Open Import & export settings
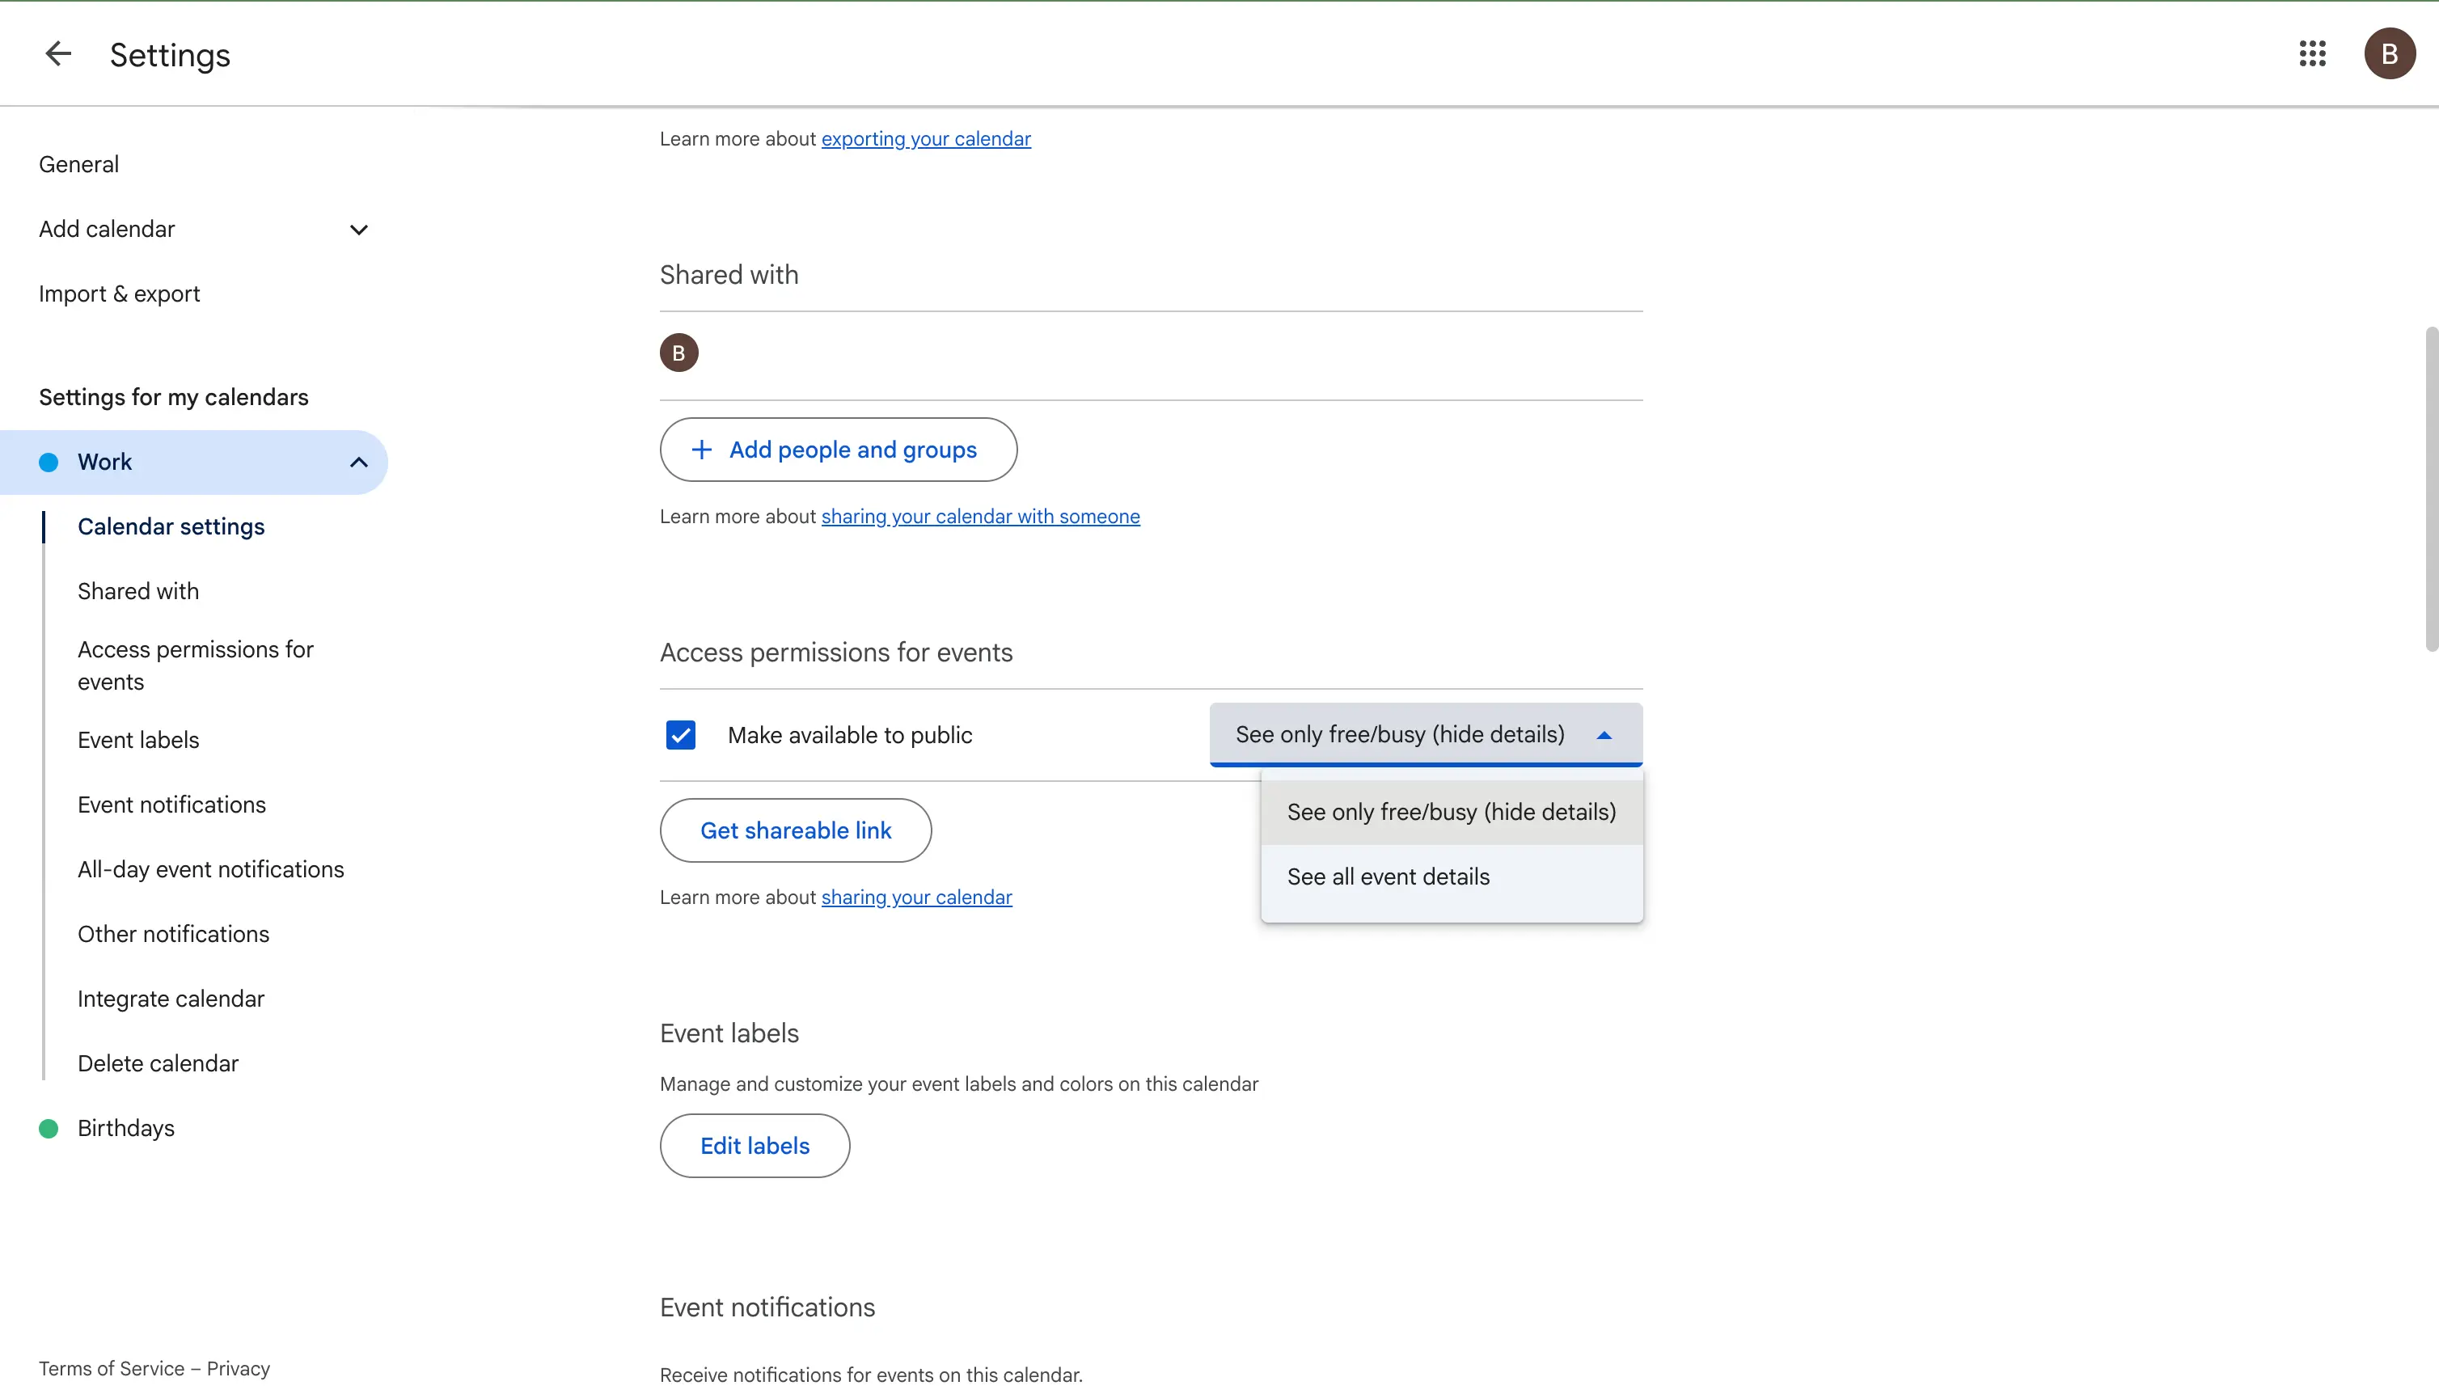This screenshot has height=1394, width=2439. 120,294
